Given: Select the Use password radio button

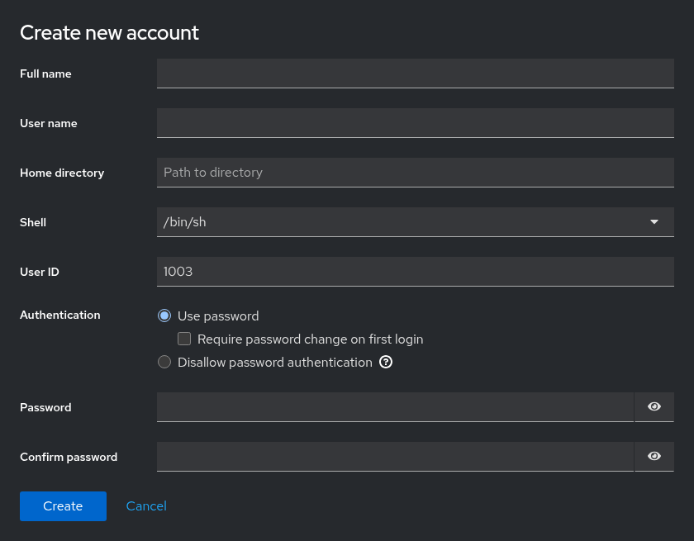Looking at the screenshot, I should tap(164, 316).
